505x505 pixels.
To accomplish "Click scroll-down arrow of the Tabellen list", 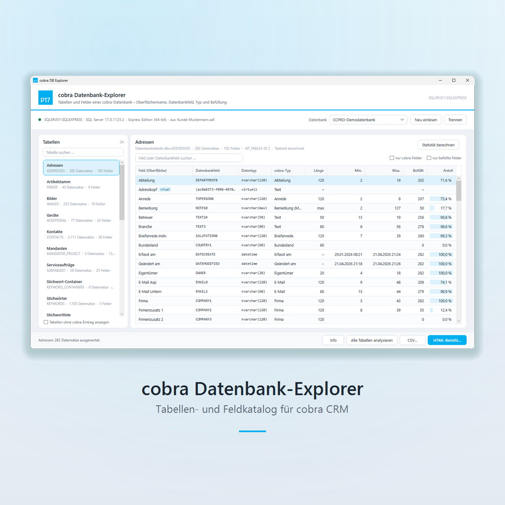I will 122,314.
